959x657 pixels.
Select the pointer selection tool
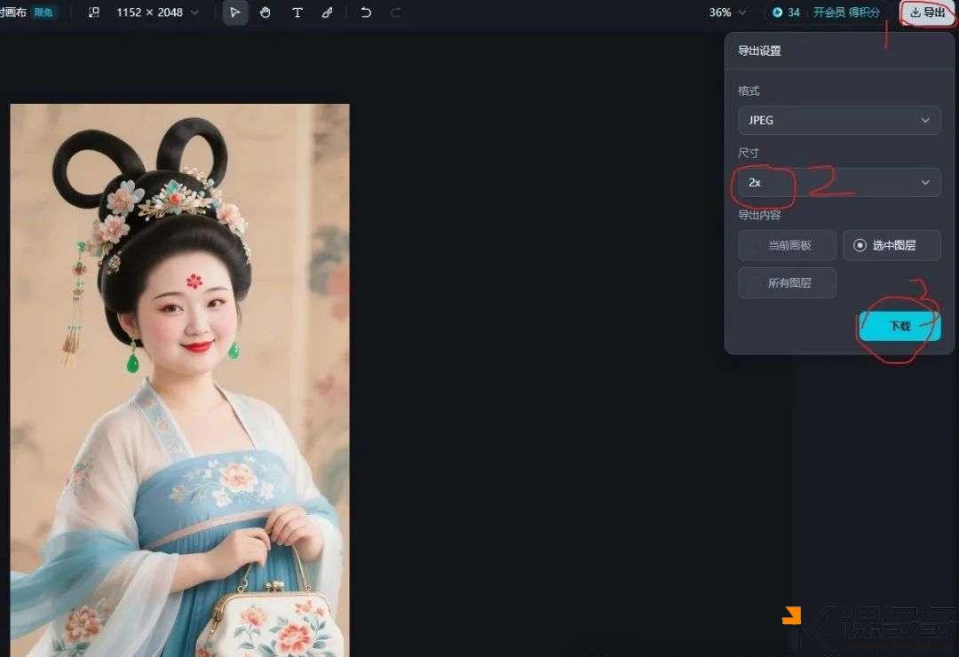pos(234,12)
